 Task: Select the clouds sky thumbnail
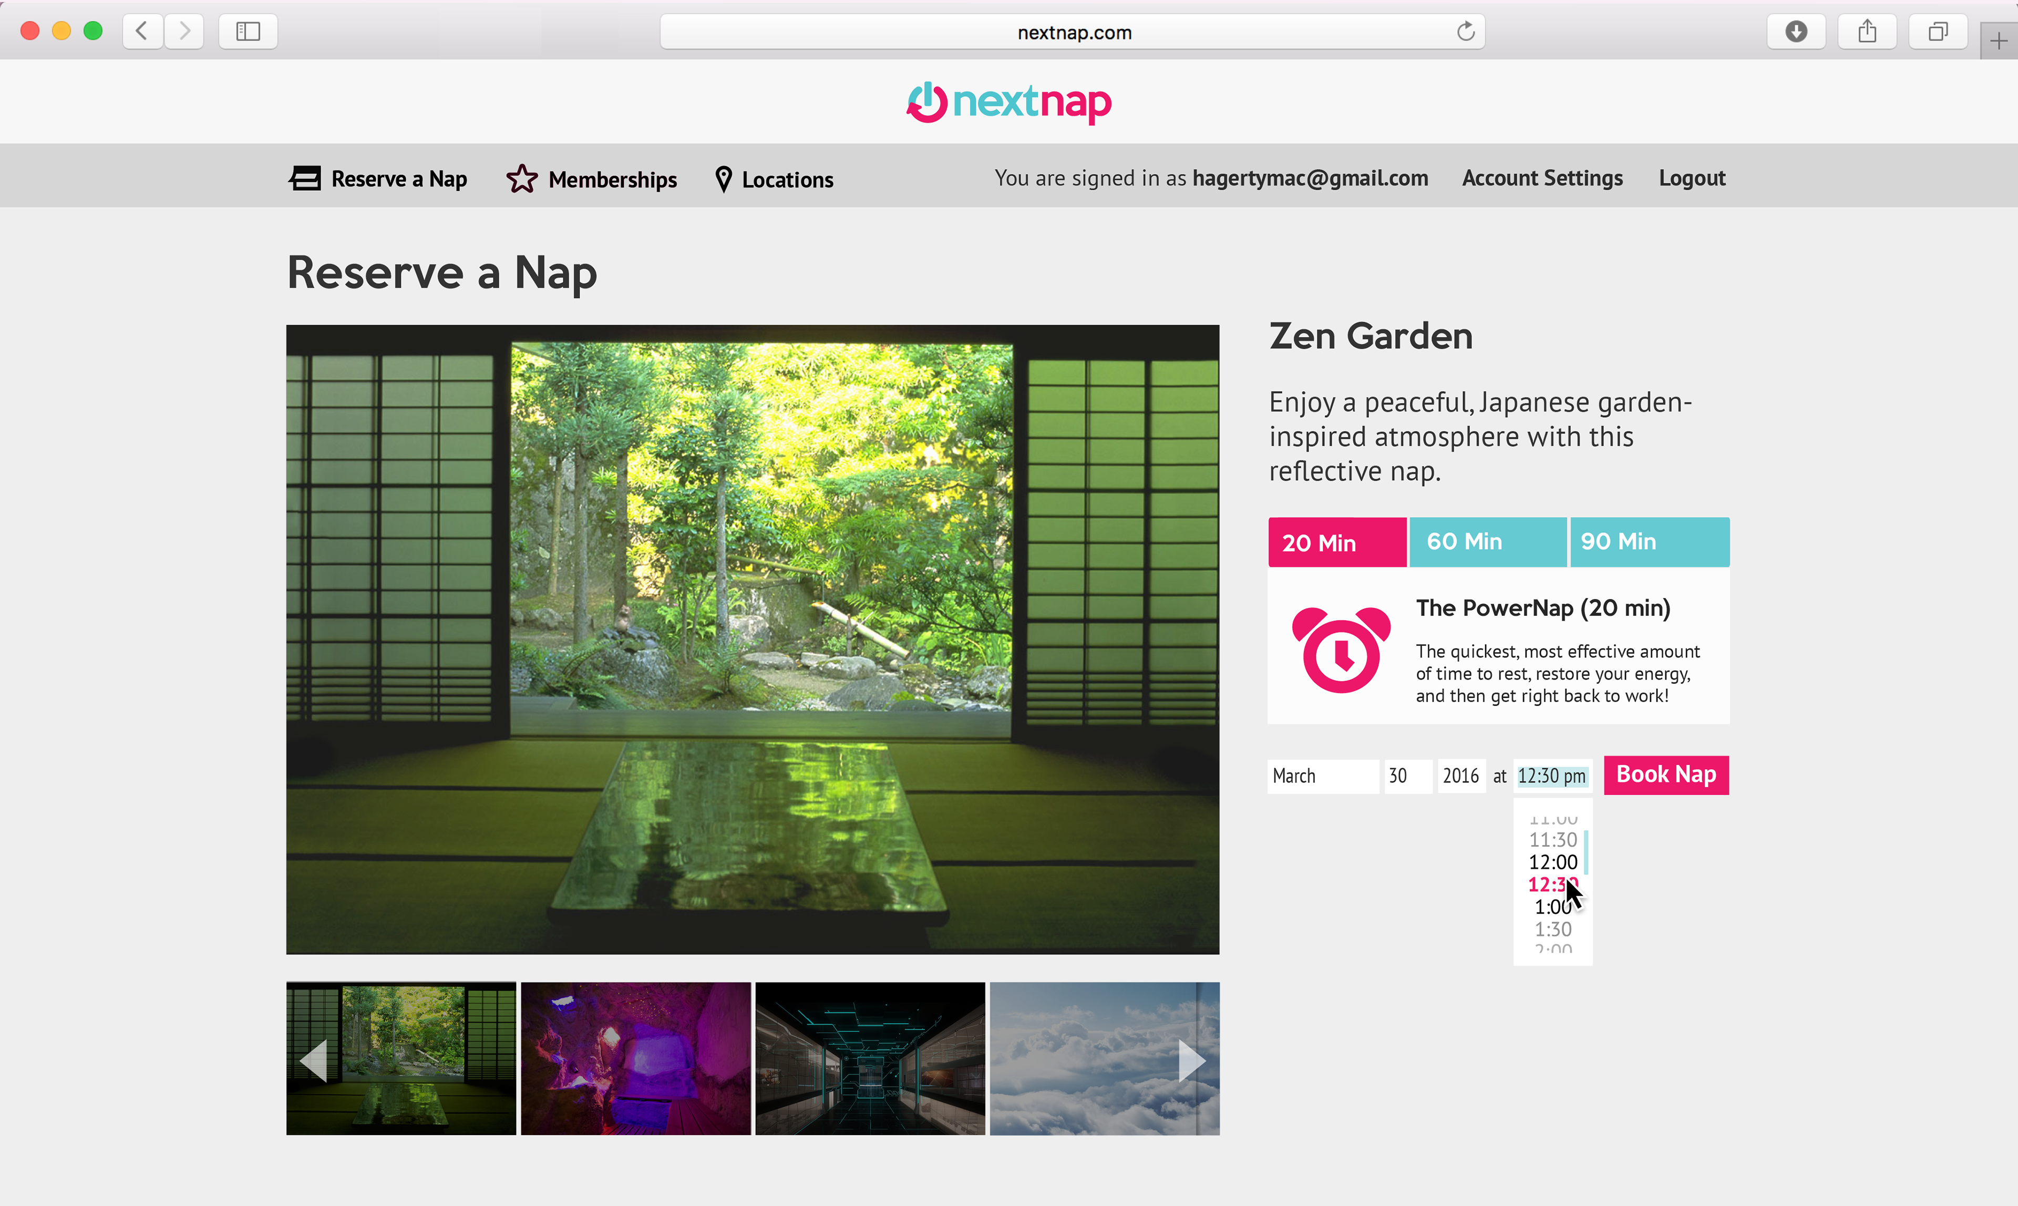coord(1105,1059)
